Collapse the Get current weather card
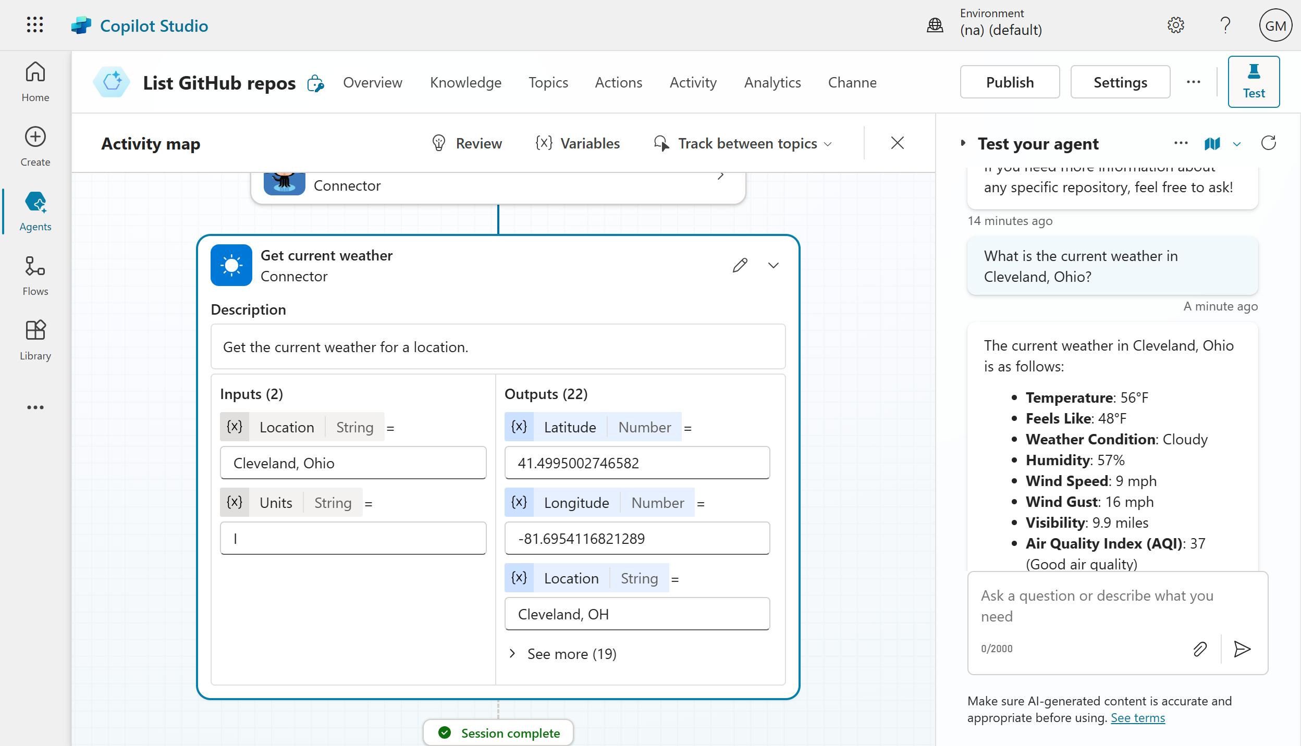The height and width of the screenshot is (746, 1301). [773, 265]
